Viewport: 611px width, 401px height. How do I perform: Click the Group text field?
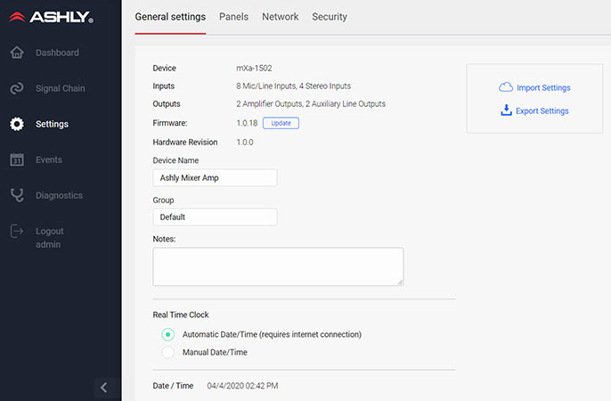coord(215,217)
